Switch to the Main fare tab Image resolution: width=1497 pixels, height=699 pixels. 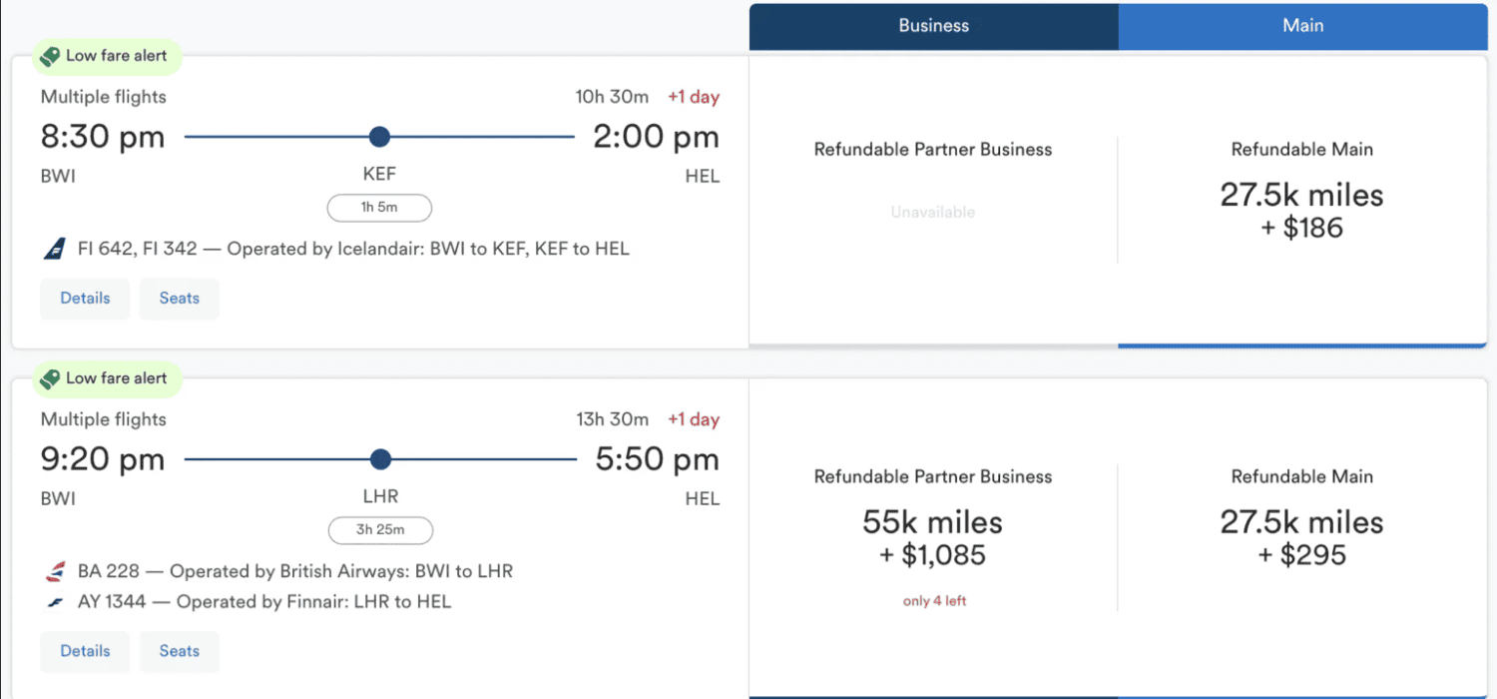click(1302, 27)
